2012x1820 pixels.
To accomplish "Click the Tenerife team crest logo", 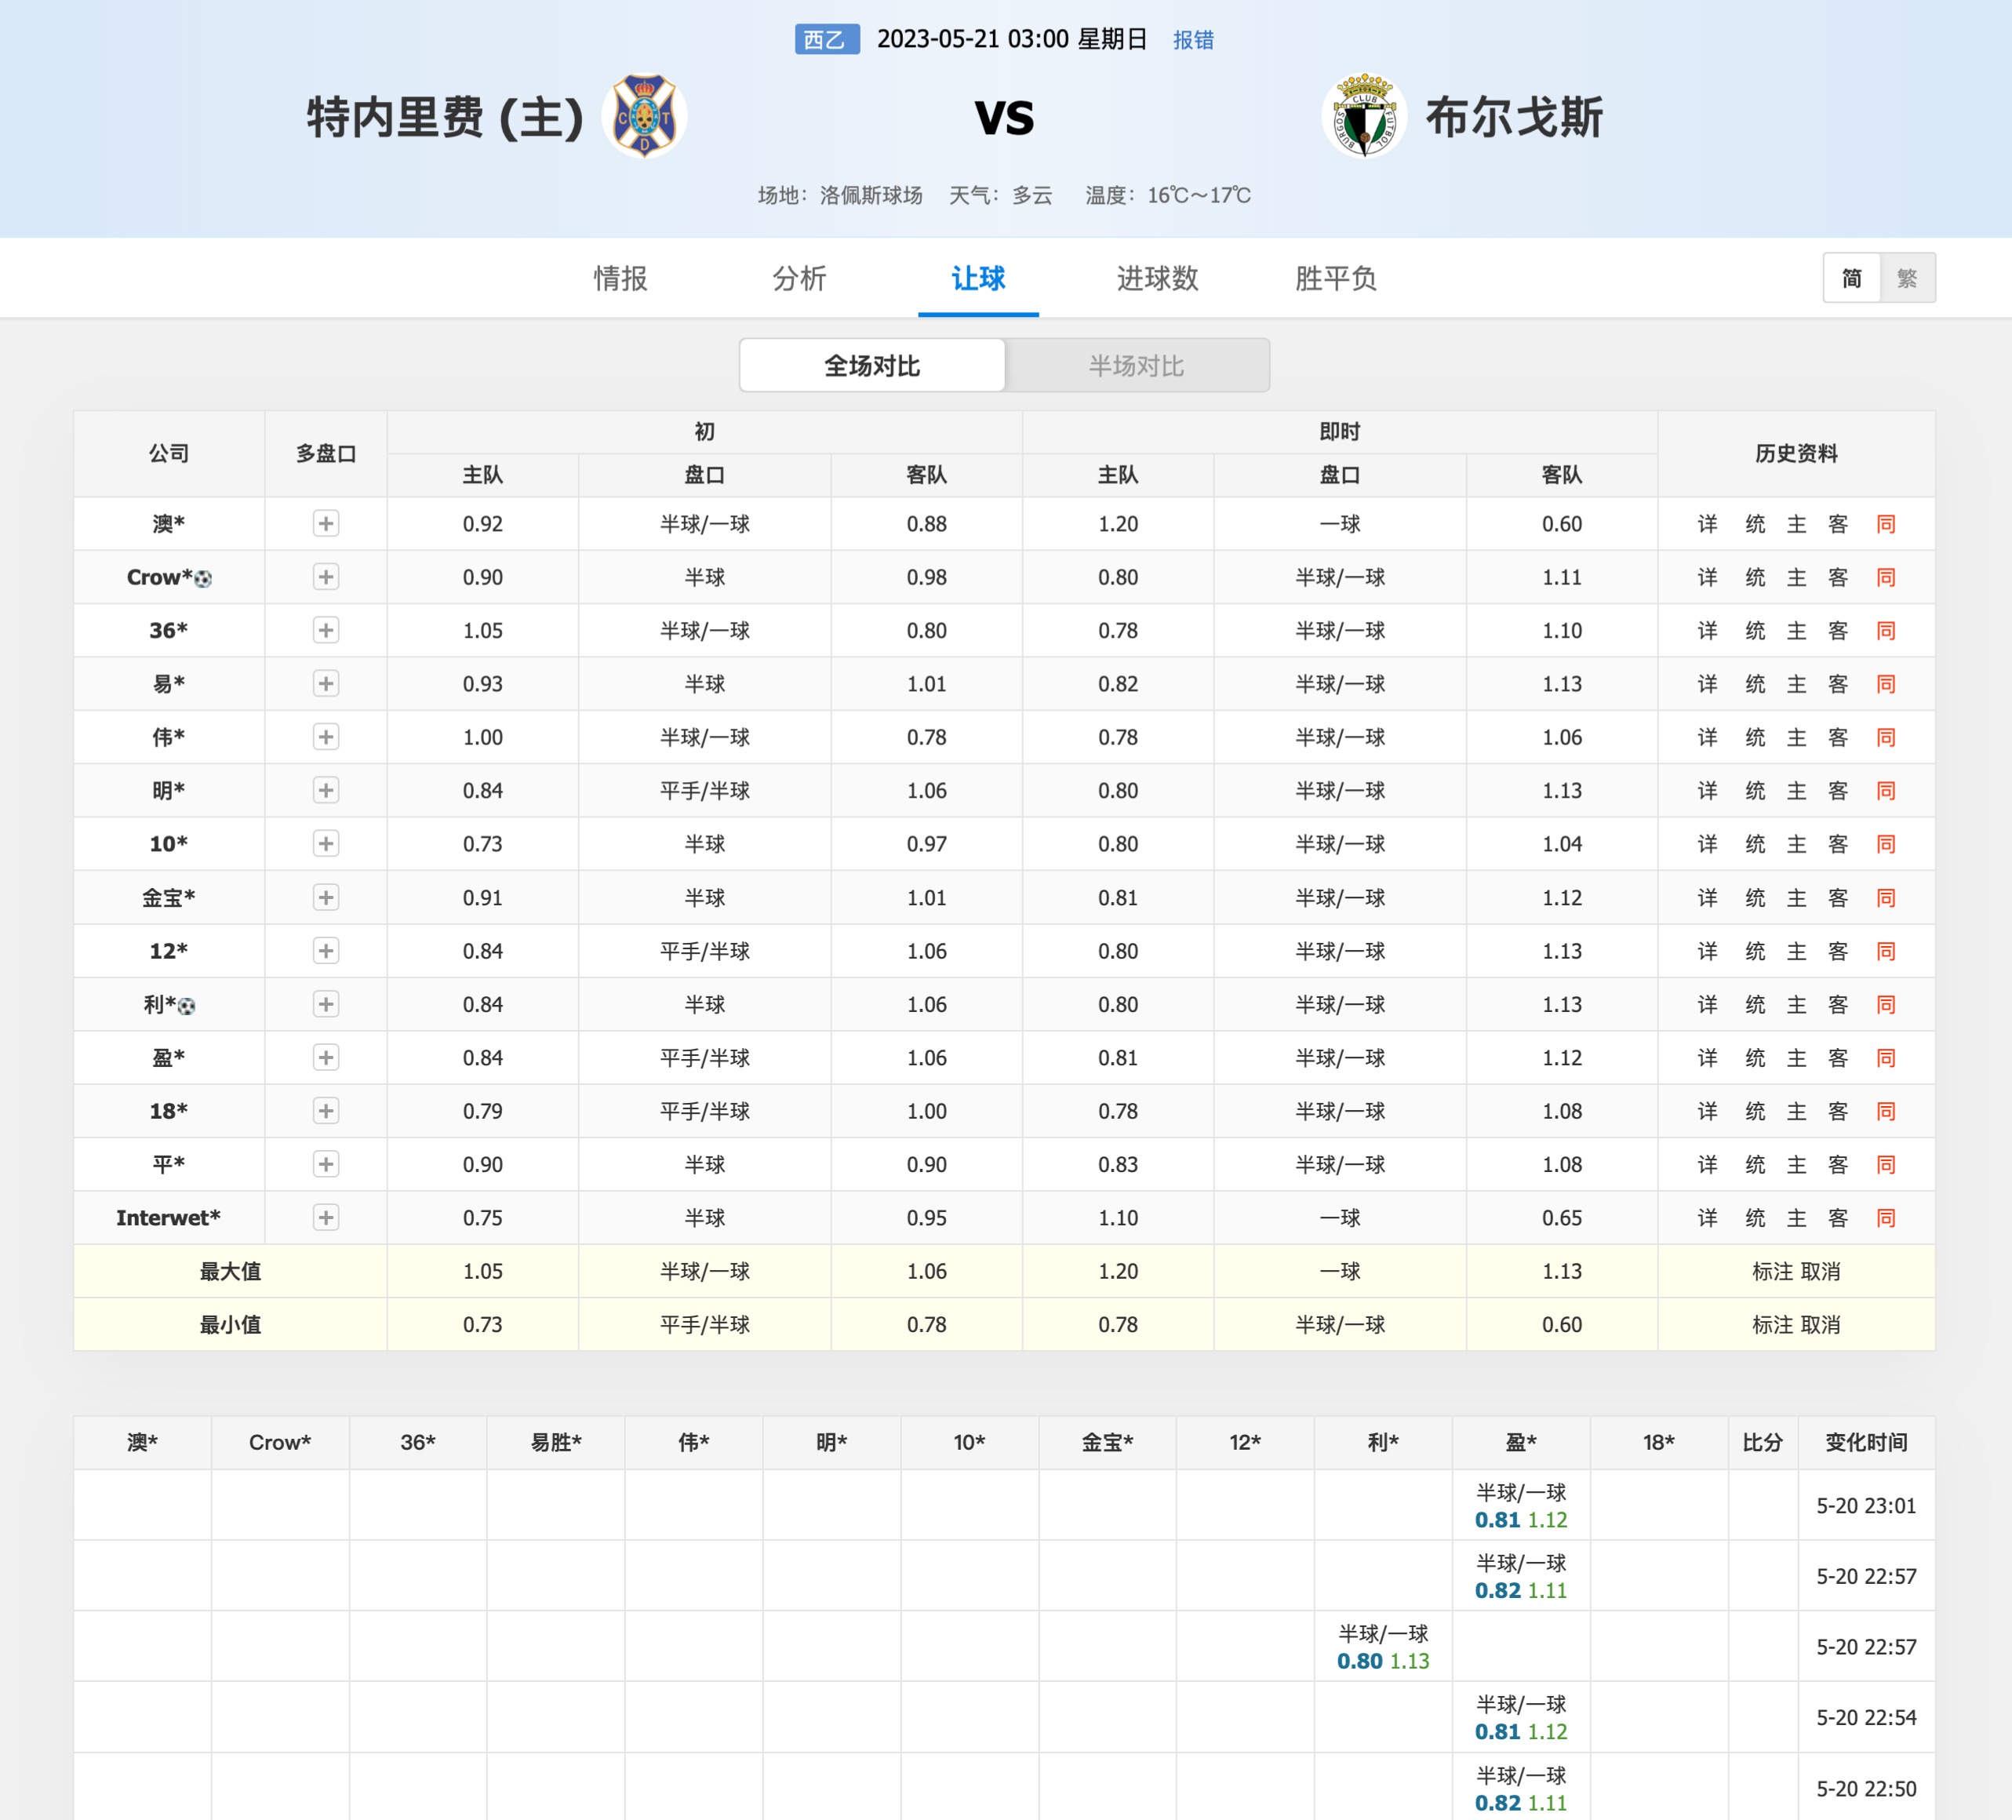I will 644,116.
